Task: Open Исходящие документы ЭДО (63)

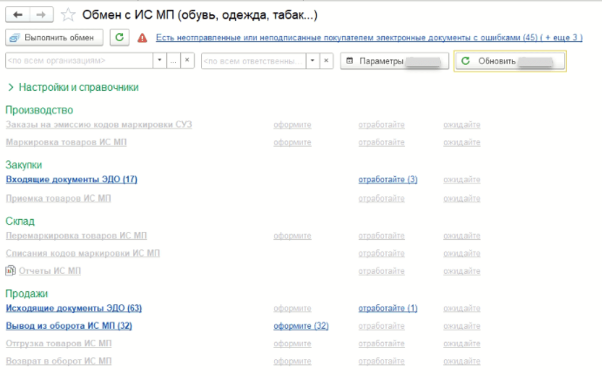Action: pyautogui.click(x=73, y=308)
